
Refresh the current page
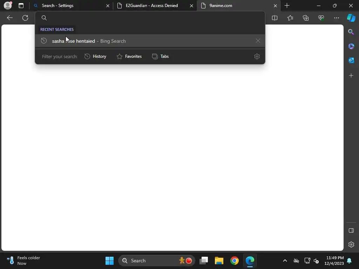click(25, 18)
